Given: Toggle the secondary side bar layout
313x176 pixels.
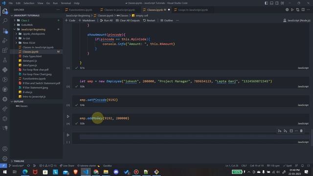Looking at the screenshot, I should pos(277,3).
